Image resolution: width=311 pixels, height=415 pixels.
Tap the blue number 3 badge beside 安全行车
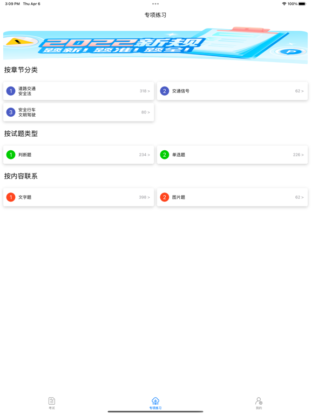click(11, 112)
